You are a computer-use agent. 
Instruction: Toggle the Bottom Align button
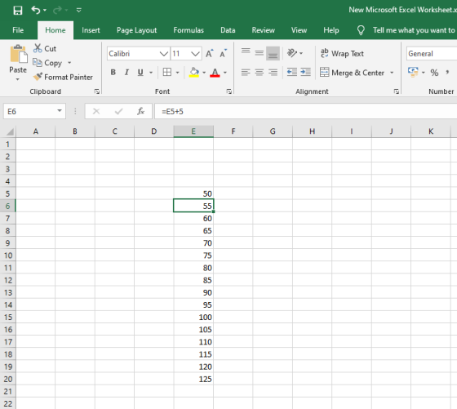tap(273, 53)
